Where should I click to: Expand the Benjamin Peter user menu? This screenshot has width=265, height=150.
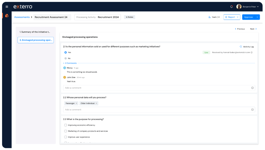point(258,7)
